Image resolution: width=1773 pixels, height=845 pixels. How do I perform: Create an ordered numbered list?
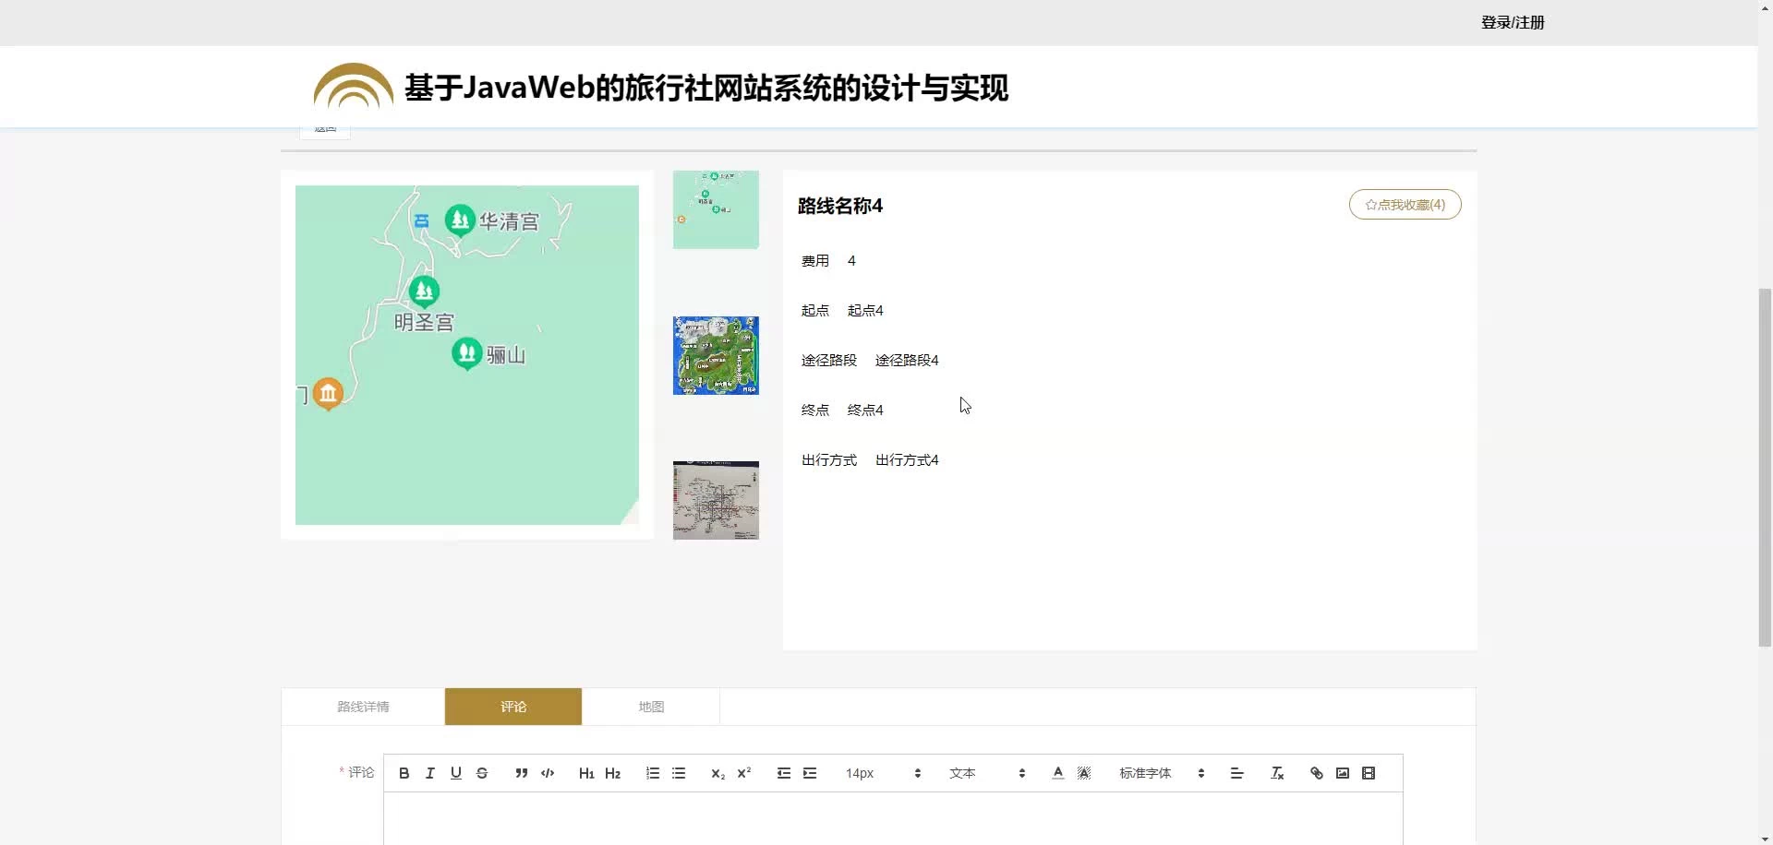pos(652,773)
